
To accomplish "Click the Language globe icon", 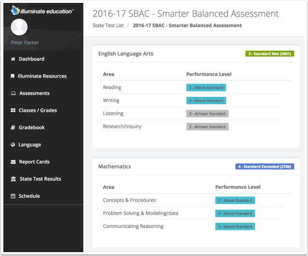I will 13,144.
